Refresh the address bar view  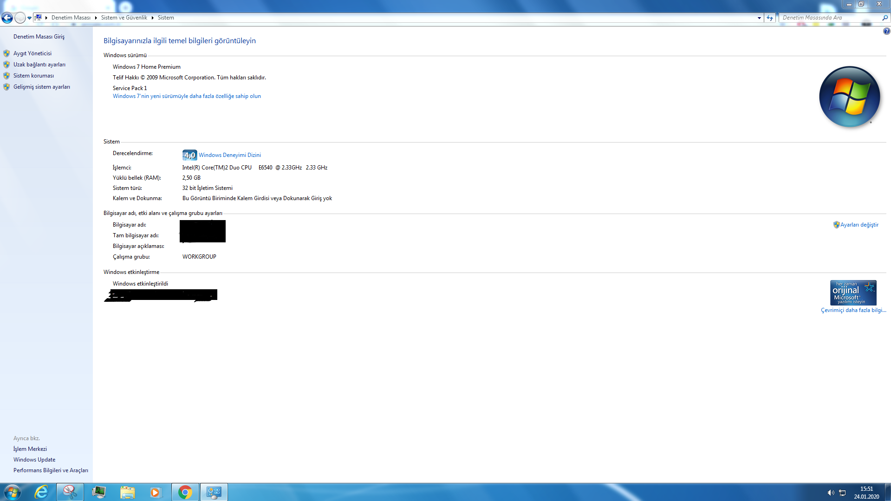(x=770, y=18)
